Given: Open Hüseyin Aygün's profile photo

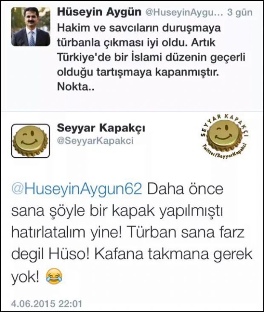Looking at the screenshot, I should (31, 27).
